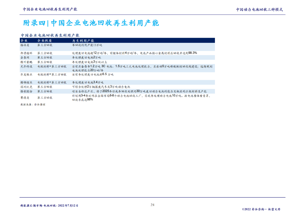
Task: Select the company name '赣州豪鹏'
Action: [27, 62]
